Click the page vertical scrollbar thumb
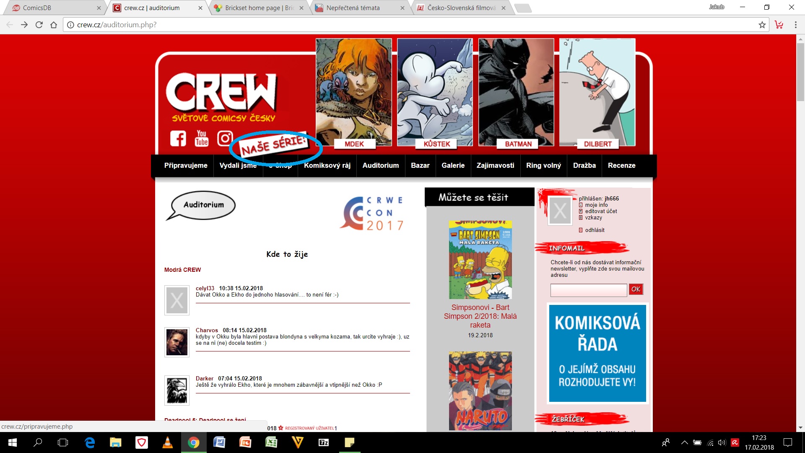Image resolution: width=805 pixels, height=453 pixels. point(800,71)
